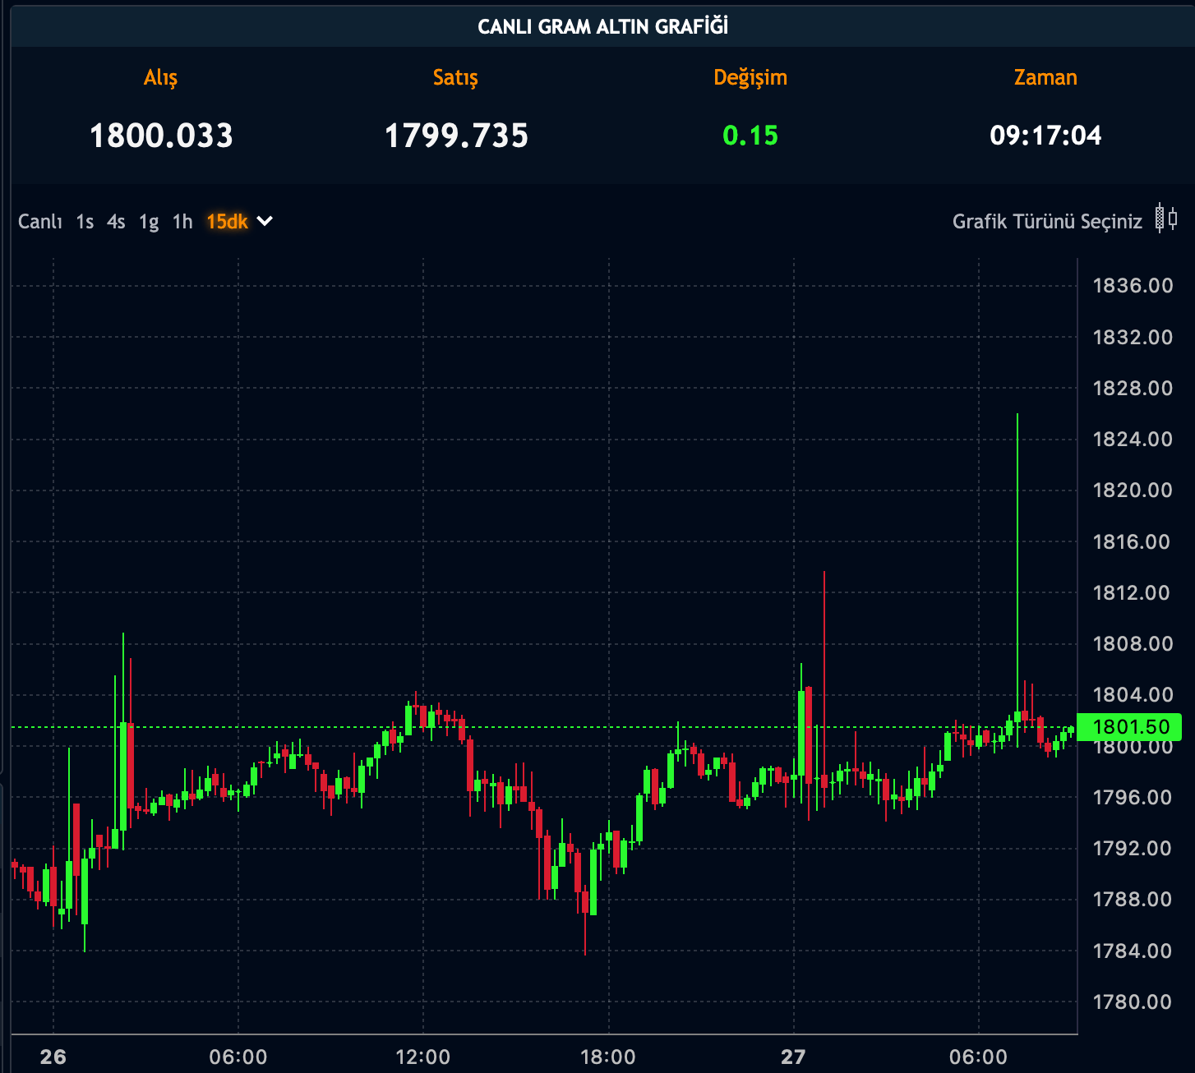
Task: Click the 1784.00 price axis label
Action: 1133,951
